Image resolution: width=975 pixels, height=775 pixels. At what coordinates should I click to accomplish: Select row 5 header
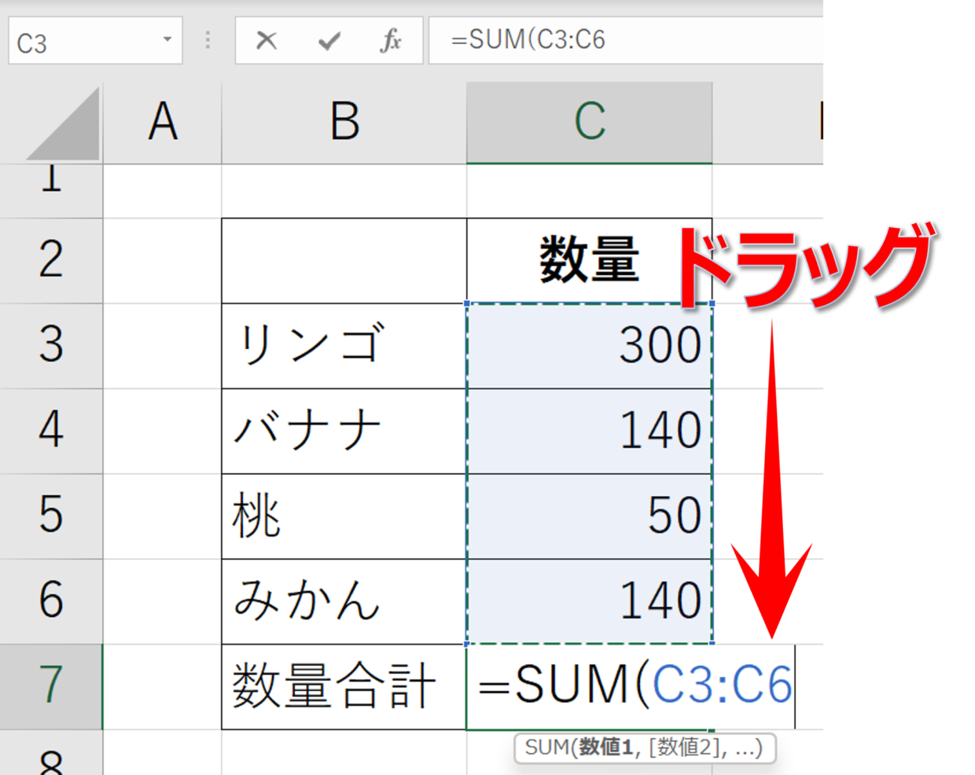tap(51, 516)
